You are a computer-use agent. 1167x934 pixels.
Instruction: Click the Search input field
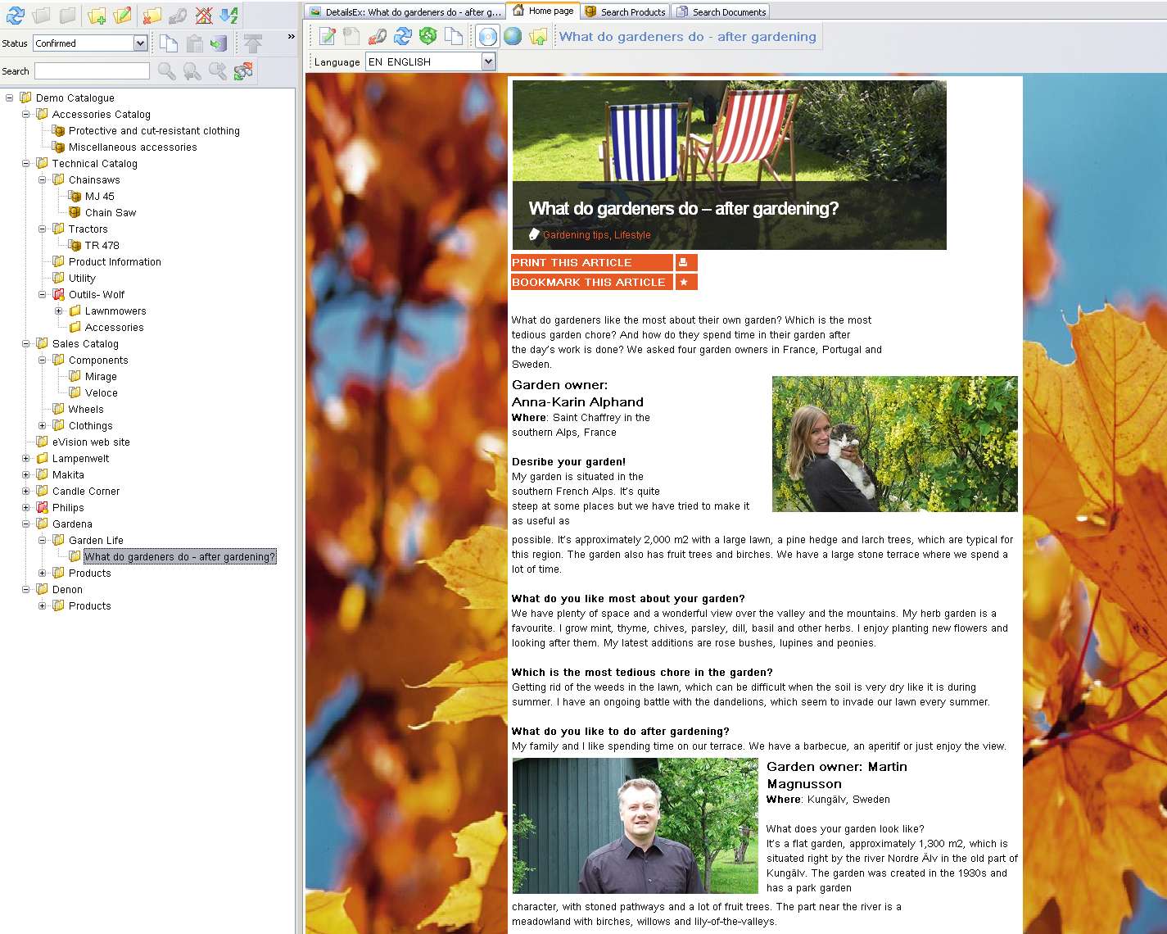click(92, 71)
